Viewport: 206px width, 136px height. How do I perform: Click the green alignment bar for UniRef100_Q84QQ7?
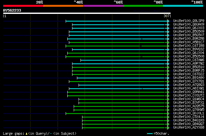125,124
